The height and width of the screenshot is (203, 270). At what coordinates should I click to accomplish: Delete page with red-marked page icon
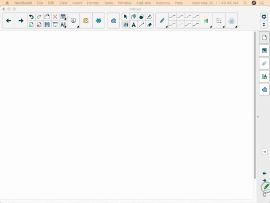[39, 25]
